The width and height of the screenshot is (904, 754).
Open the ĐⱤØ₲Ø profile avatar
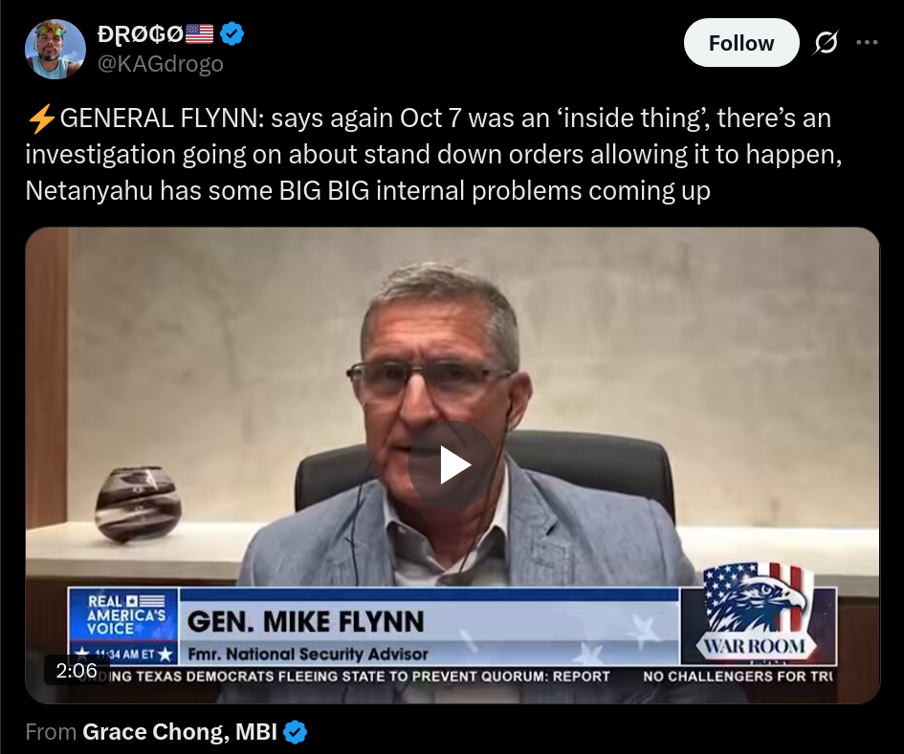55,49
